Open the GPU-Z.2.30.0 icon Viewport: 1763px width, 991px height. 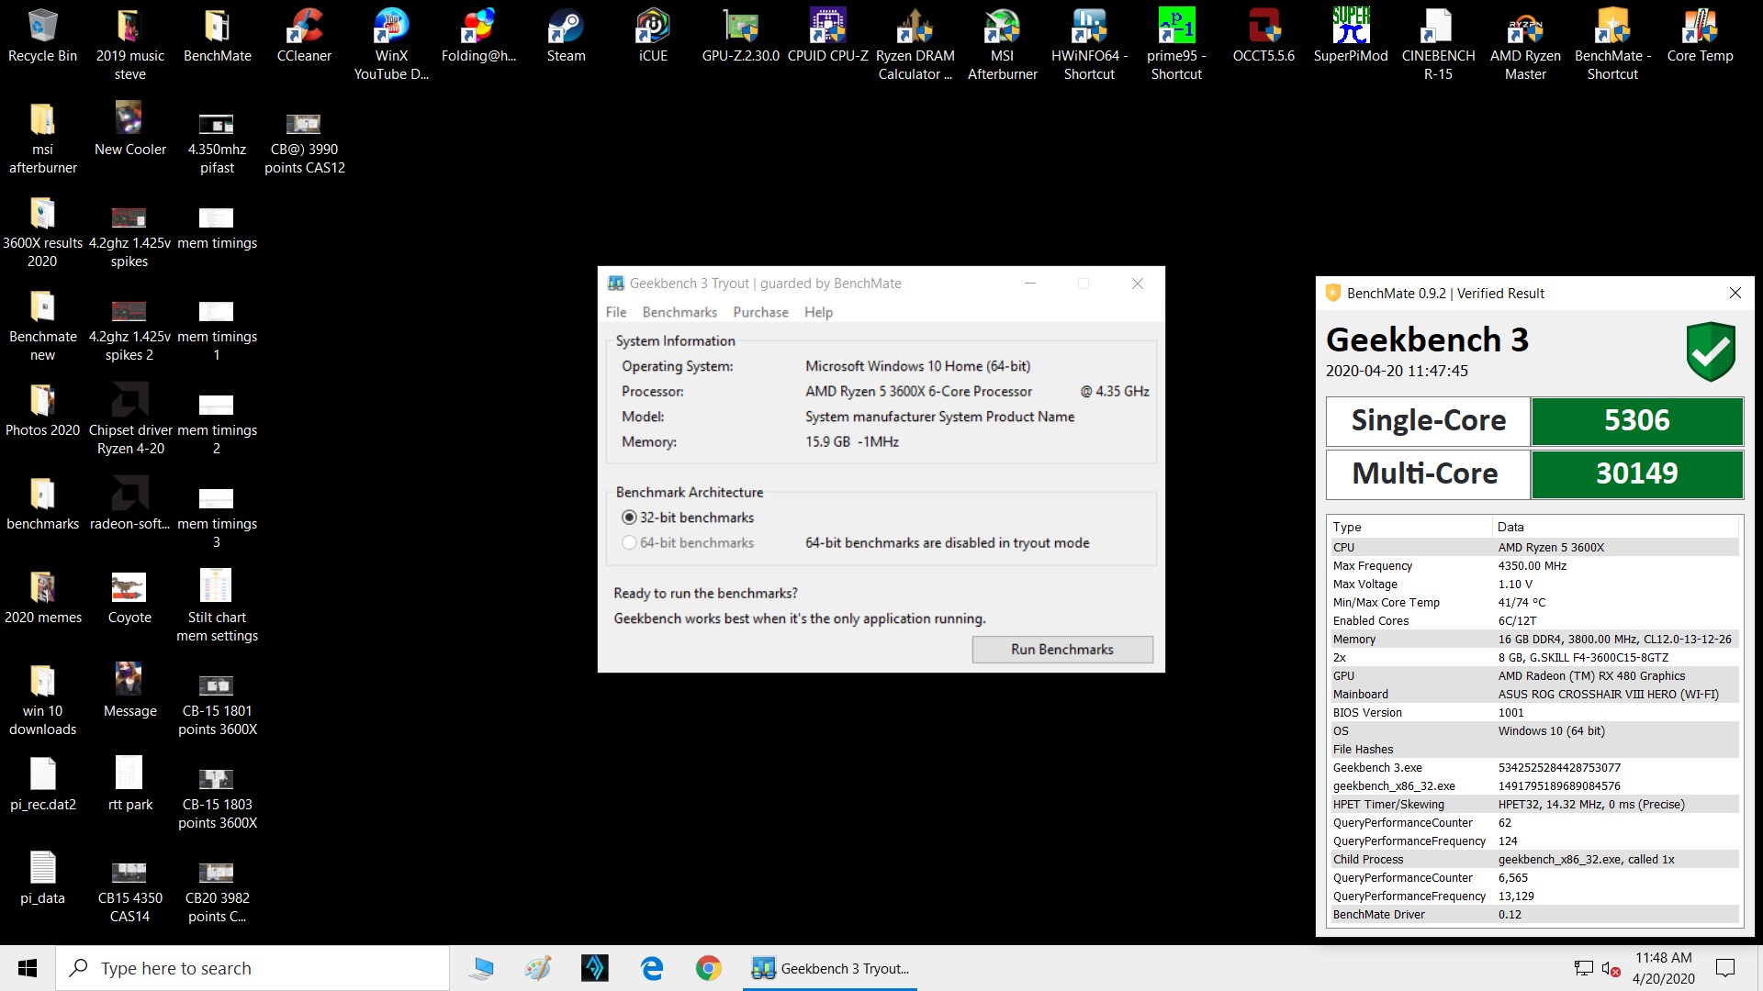[740, 35]
